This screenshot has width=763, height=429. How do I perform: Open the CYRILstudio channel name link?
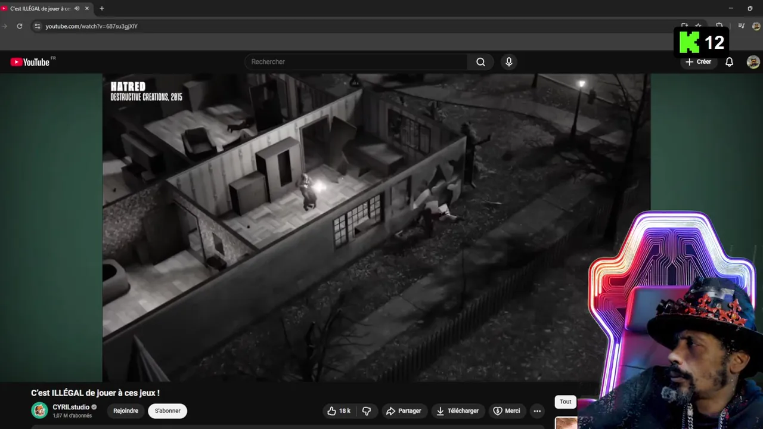click(71, 407)
